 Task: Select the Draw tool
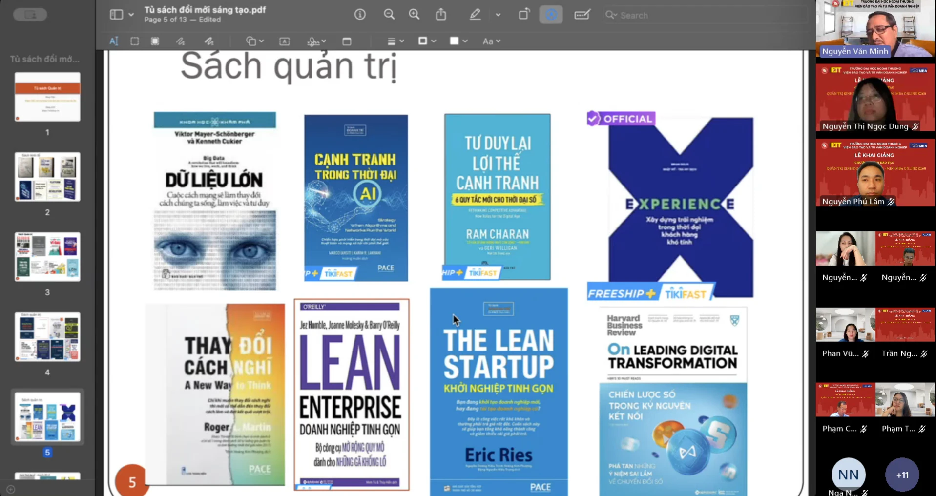(x=209, y=41)
